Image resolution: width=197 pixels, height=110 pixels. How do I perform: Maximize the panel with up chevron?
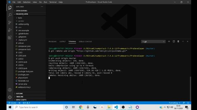click(183, 42)
